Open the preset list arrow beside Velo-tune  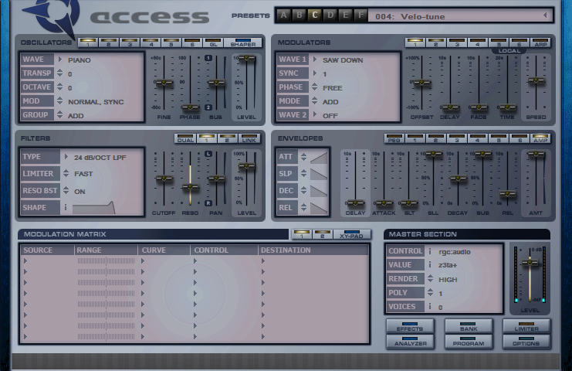545,15
